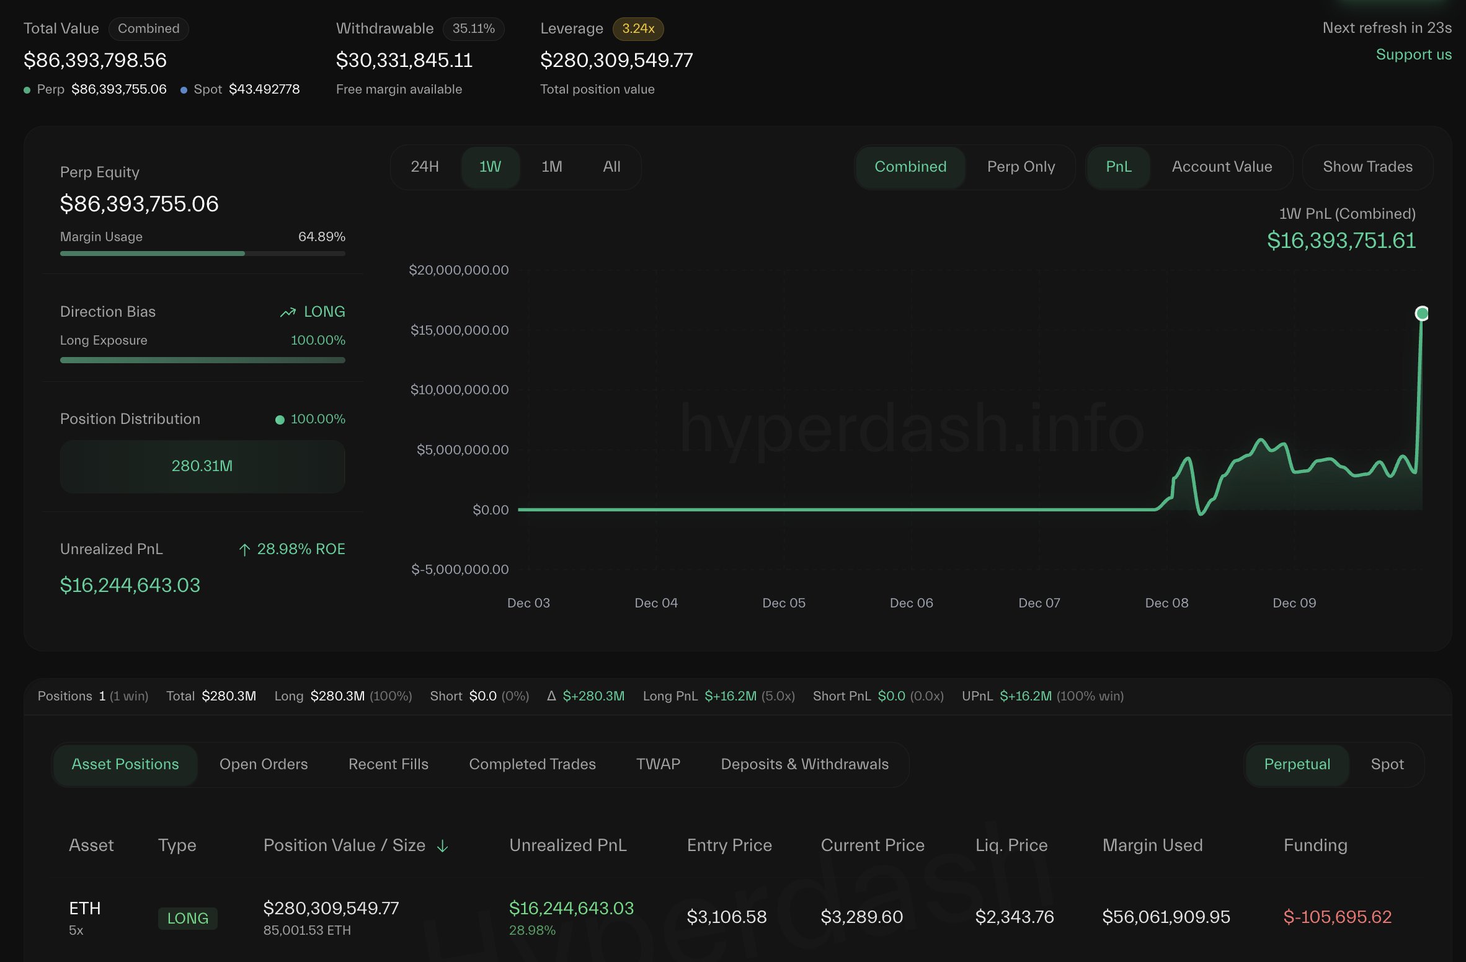The height and width of the screenshot is (962, 1466).
Task: Switch chart to Account Value mode
Action: click(1221, 167)
